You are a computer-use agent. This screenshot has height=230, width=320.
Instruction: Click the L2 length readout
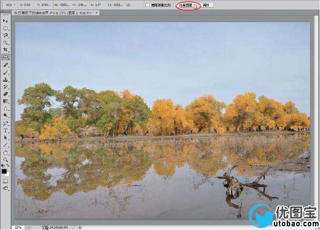pos(128,5)
